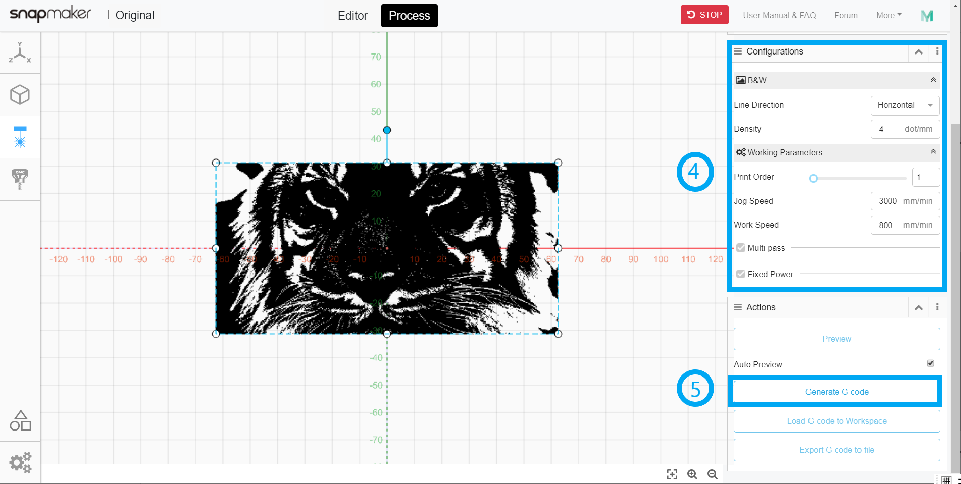This screenshot has width=961, height=484.
Task: Open the Shapes tool in the sidebar
Action: [x=20, y=420]
